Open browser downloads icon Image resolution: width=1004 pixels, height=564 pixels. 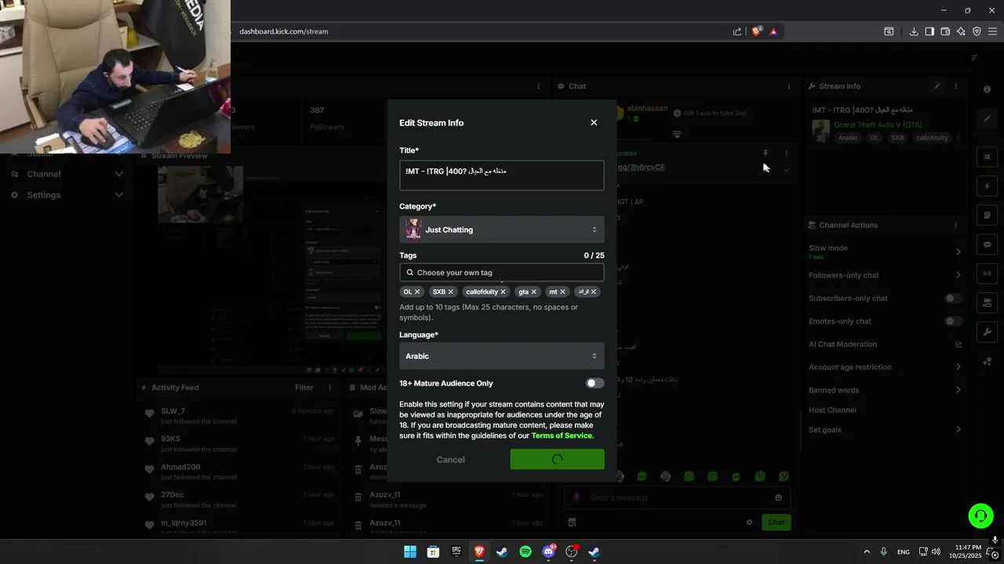coord(914,31)
